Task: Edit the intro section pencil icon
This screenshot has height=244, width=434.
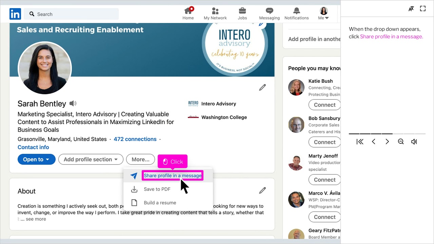Action: pos(262,87)
